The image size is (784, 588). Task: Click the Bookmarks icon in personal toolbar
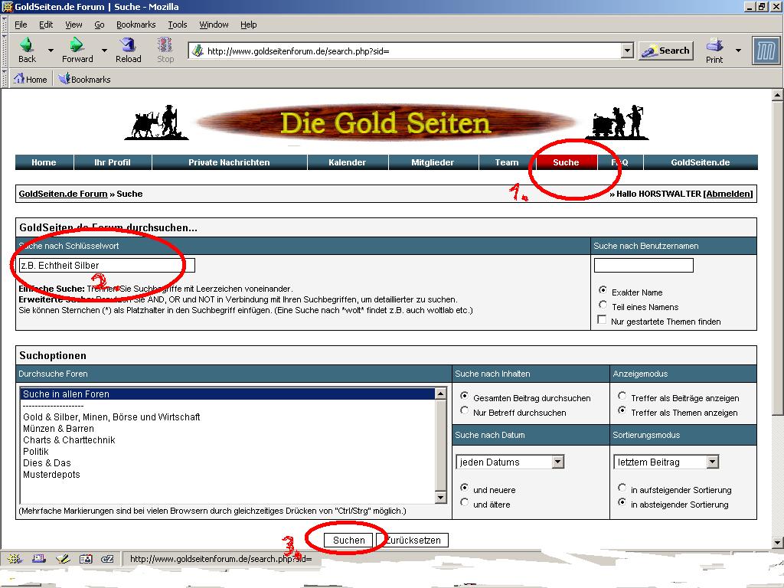point(64,79)
